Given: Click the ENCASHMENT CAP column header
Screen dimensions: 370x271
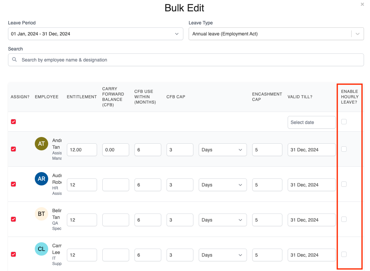Looking at the screenshot, I should click(x=267, y=97).
